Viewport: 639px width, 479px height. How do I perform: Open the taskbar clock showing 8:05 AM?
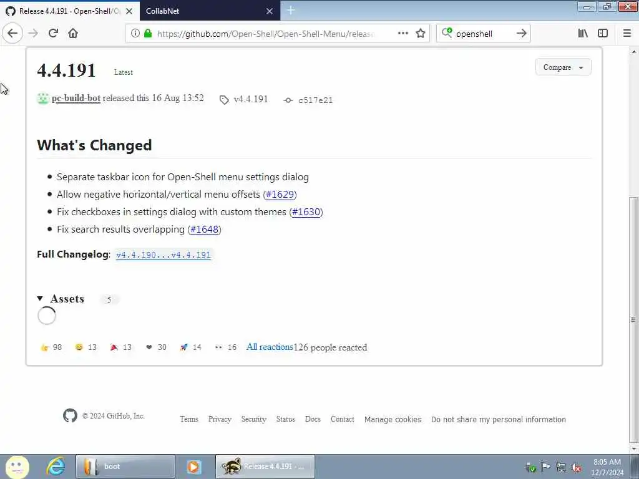[607, 467]
